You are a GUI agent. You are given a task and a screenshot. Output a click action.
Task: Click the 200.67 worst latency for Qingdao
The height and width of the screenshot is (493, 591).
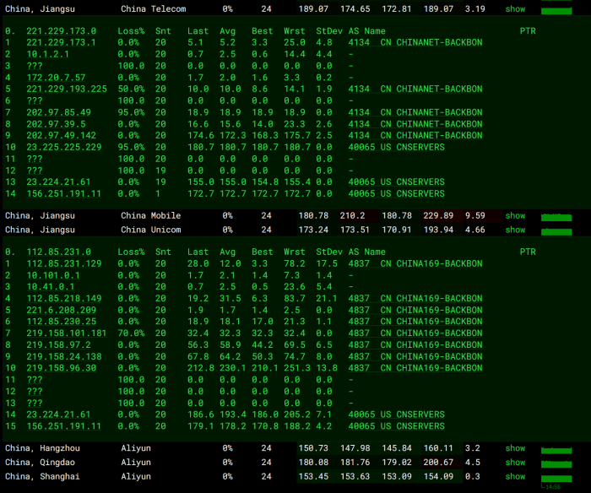[438, 463]
